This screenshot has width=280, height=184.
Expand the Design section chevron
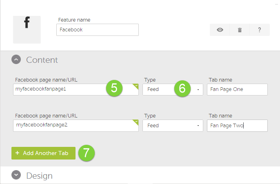16,175
